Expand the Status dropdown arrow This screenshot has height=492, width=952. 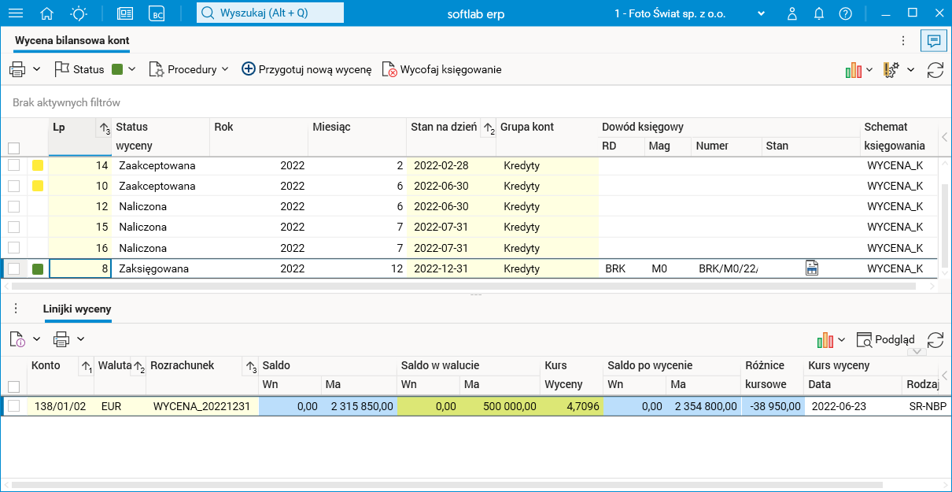[132, 69]
